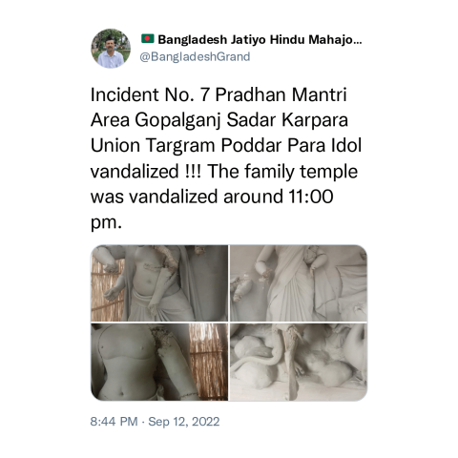The image size is (458, 458).
Task: Click the Sep 12, 2022 date
Action: point(184,422)
